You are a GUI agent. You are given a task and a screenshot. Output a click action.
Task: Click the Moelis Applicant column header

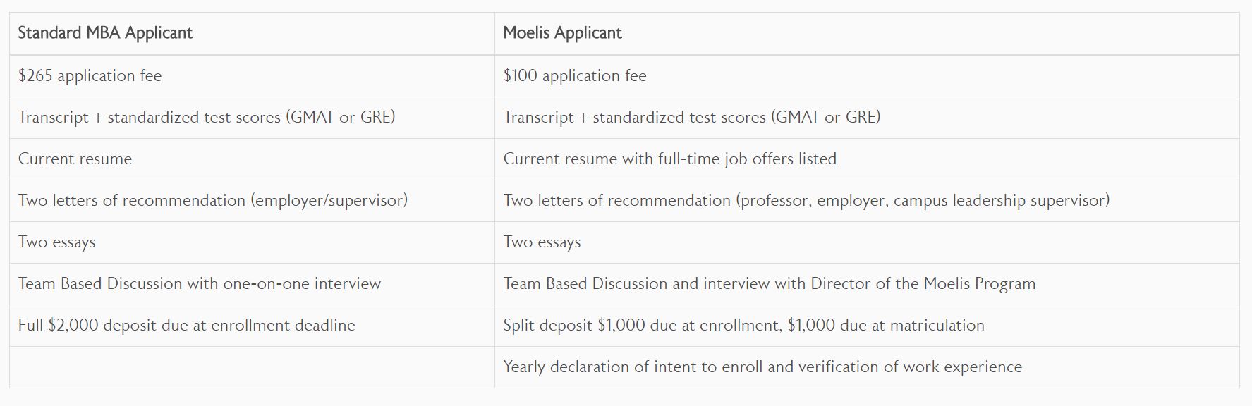point(562,33)
